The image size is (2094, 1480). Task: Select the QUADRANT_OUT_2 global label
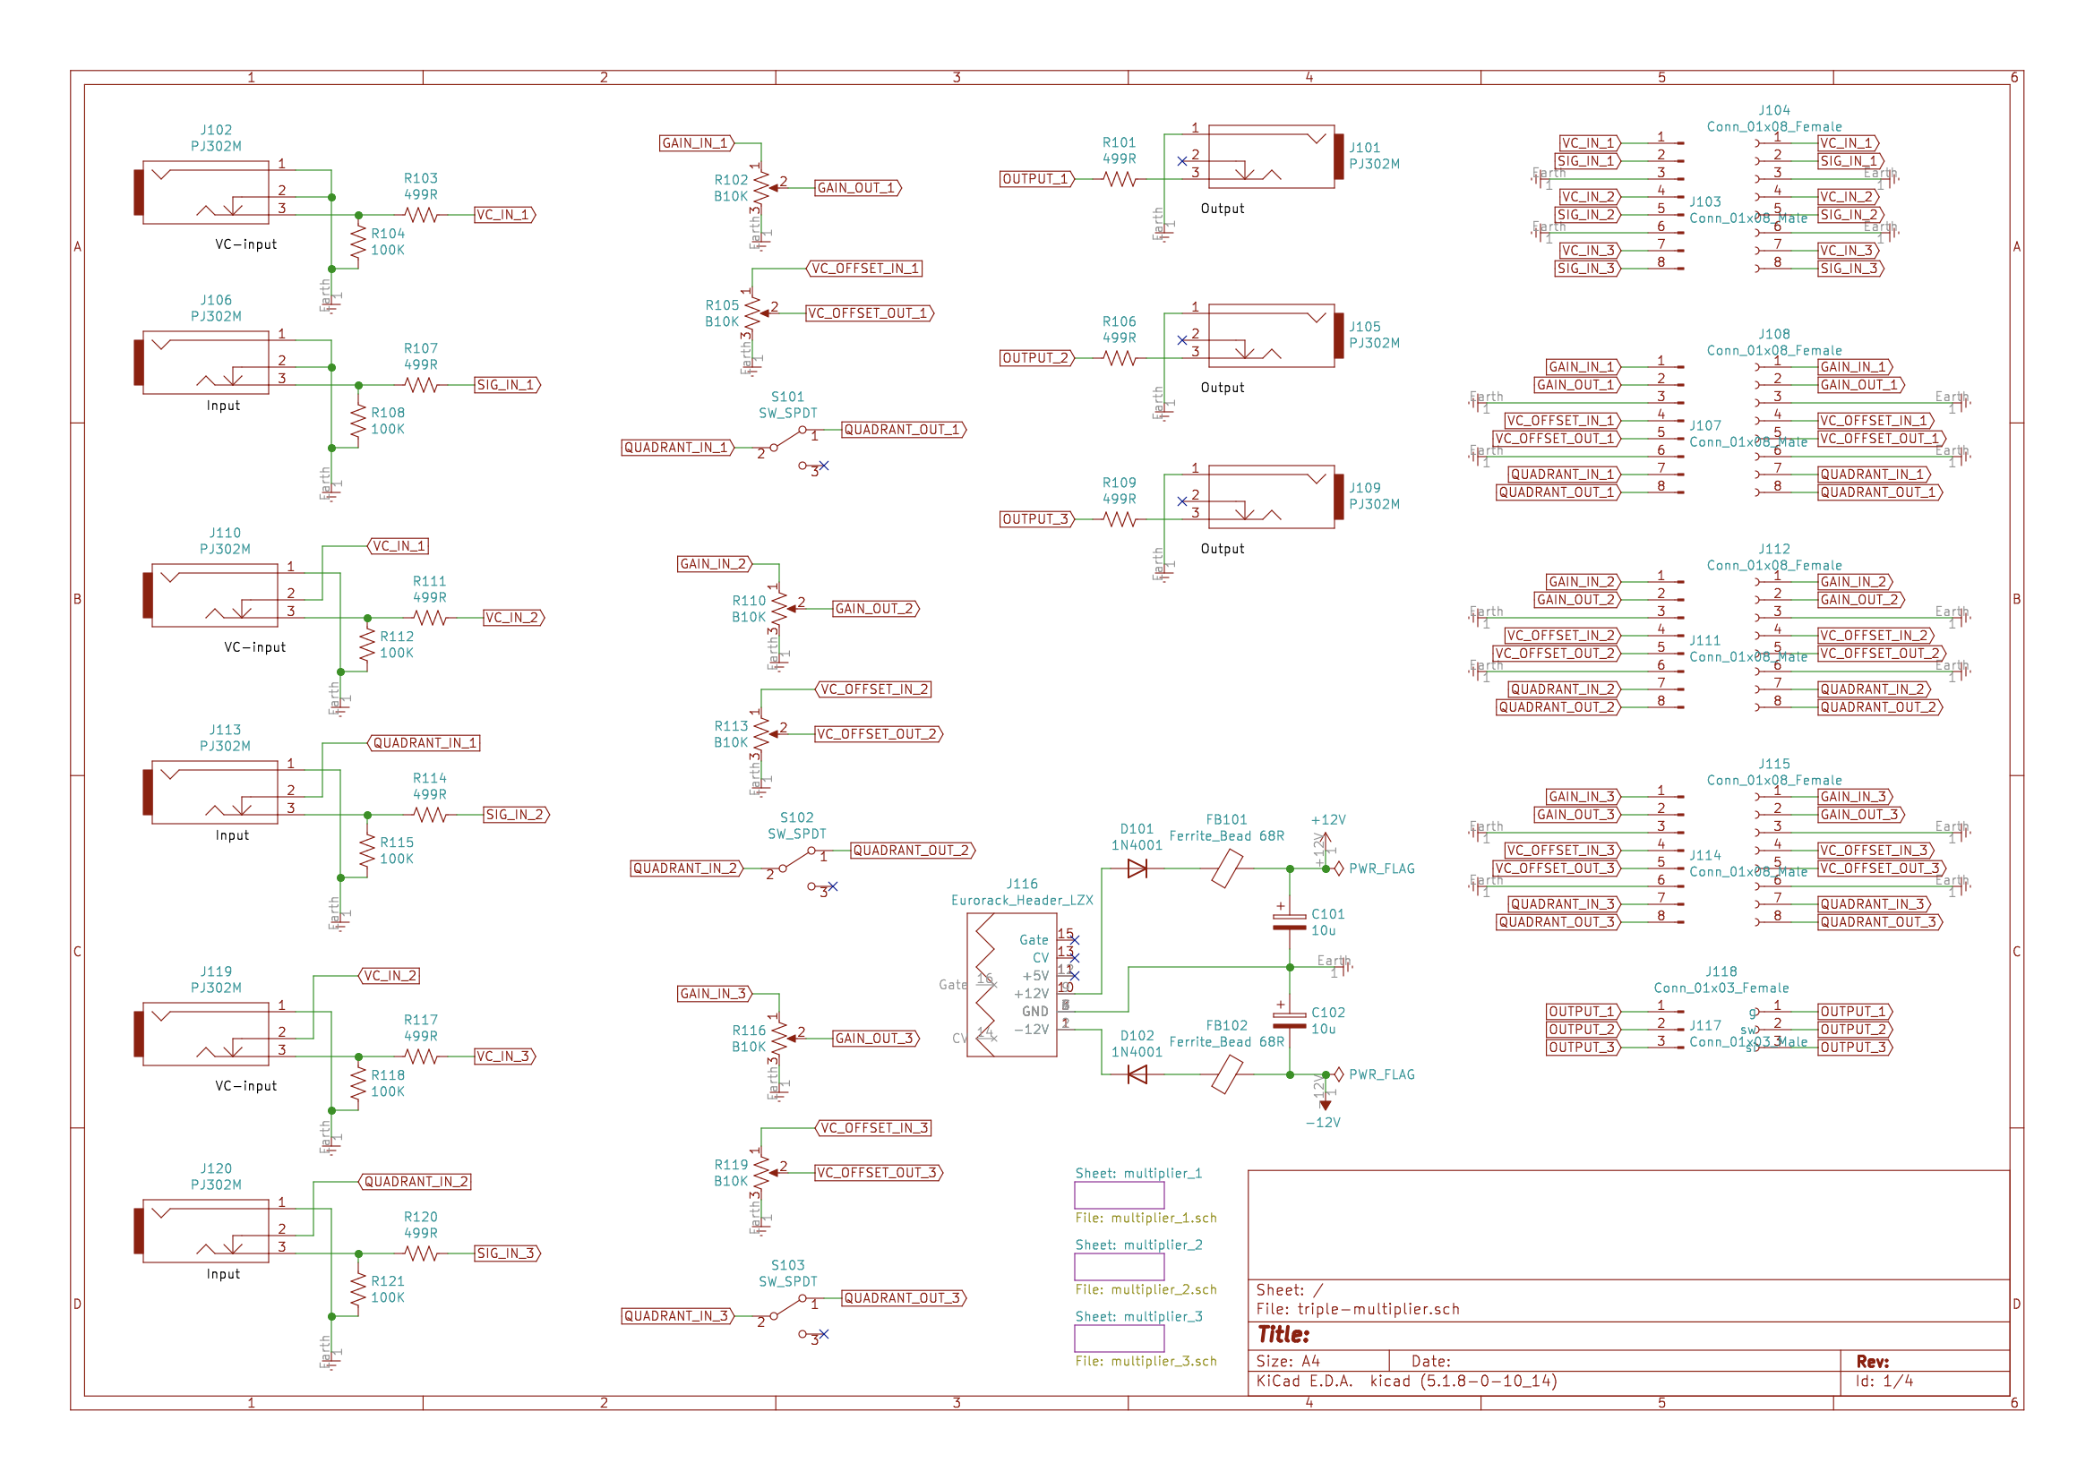point(914,851)
